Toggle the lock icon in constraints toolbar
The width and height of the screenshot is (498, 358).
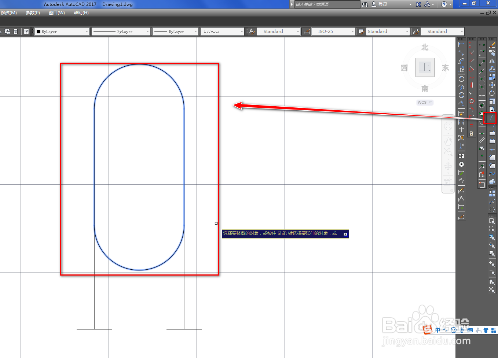(x=471, y=133)
